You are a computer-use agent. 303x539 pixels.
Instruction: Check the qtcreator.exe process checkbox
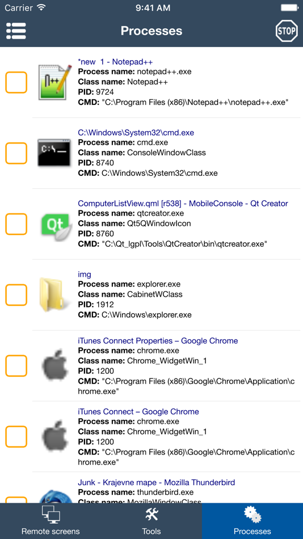point(16,224)
